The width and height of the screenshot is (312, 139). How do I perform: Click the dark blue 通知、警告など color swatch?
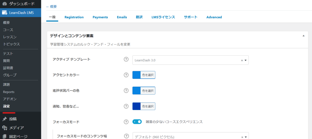136,106
